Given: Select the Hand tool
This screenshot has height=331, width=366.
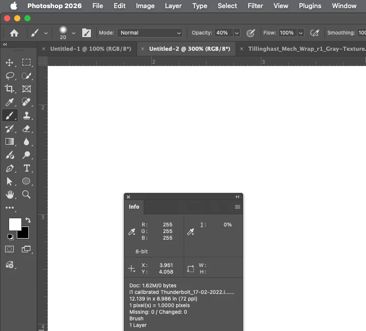Looking at the screenshot, I should point(10,194).
